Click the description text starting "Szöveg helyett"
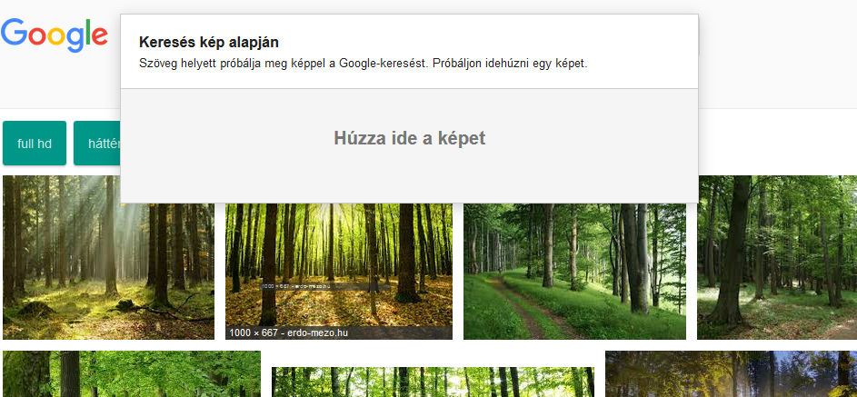The image size is (857, 397). 364,65
